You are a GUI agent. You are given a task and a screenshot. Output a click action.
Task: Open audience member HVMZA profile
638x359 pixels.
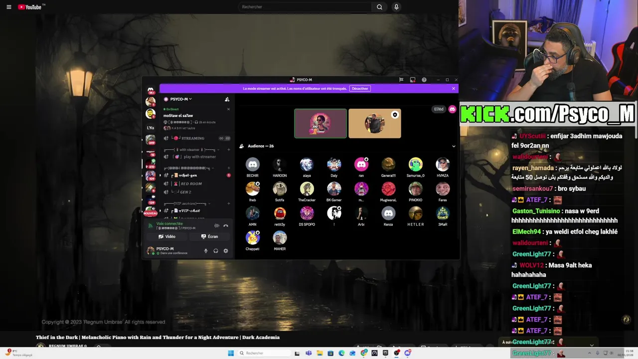(443, 168)
